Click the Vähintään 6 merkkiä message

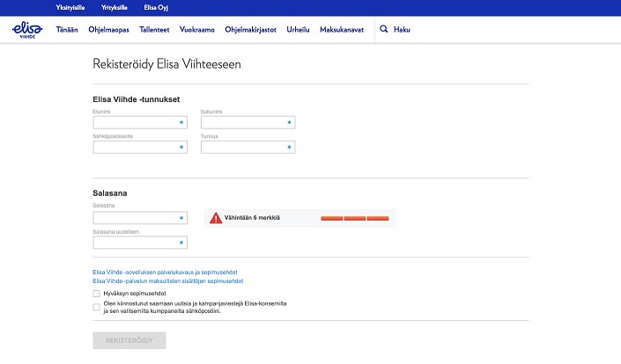(252, 218)
